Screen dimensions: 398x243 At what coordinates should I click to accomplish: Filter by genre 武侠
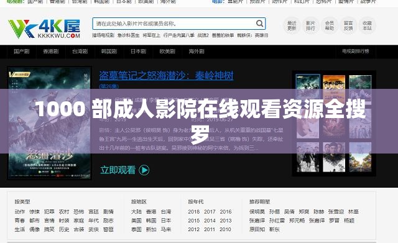coord(94,229)
